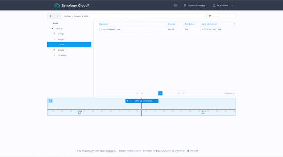Image resolution: width=283 pixels, height=157 pixels.
Task: Click the 1 элементов count text
Action: tap(229, 93)
